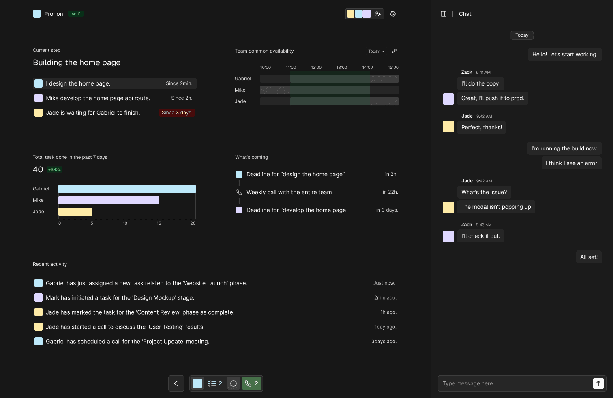Toggle the task list tab showing 2

(x=215, y=383)
